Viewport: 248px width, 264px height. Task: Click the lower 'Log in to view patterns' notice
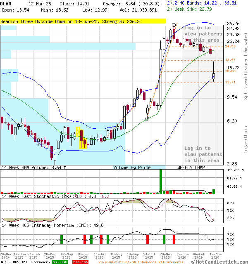[203, 154]
